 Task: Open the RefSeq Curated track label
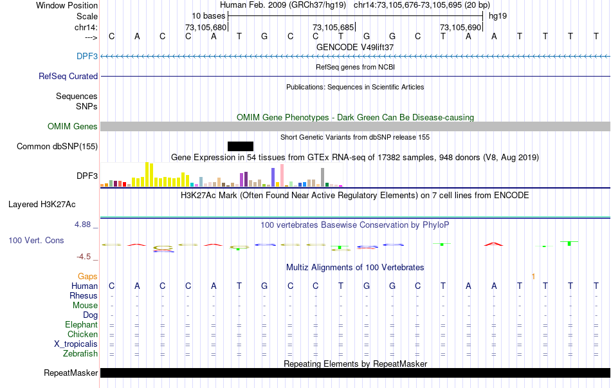coord(68,76)
